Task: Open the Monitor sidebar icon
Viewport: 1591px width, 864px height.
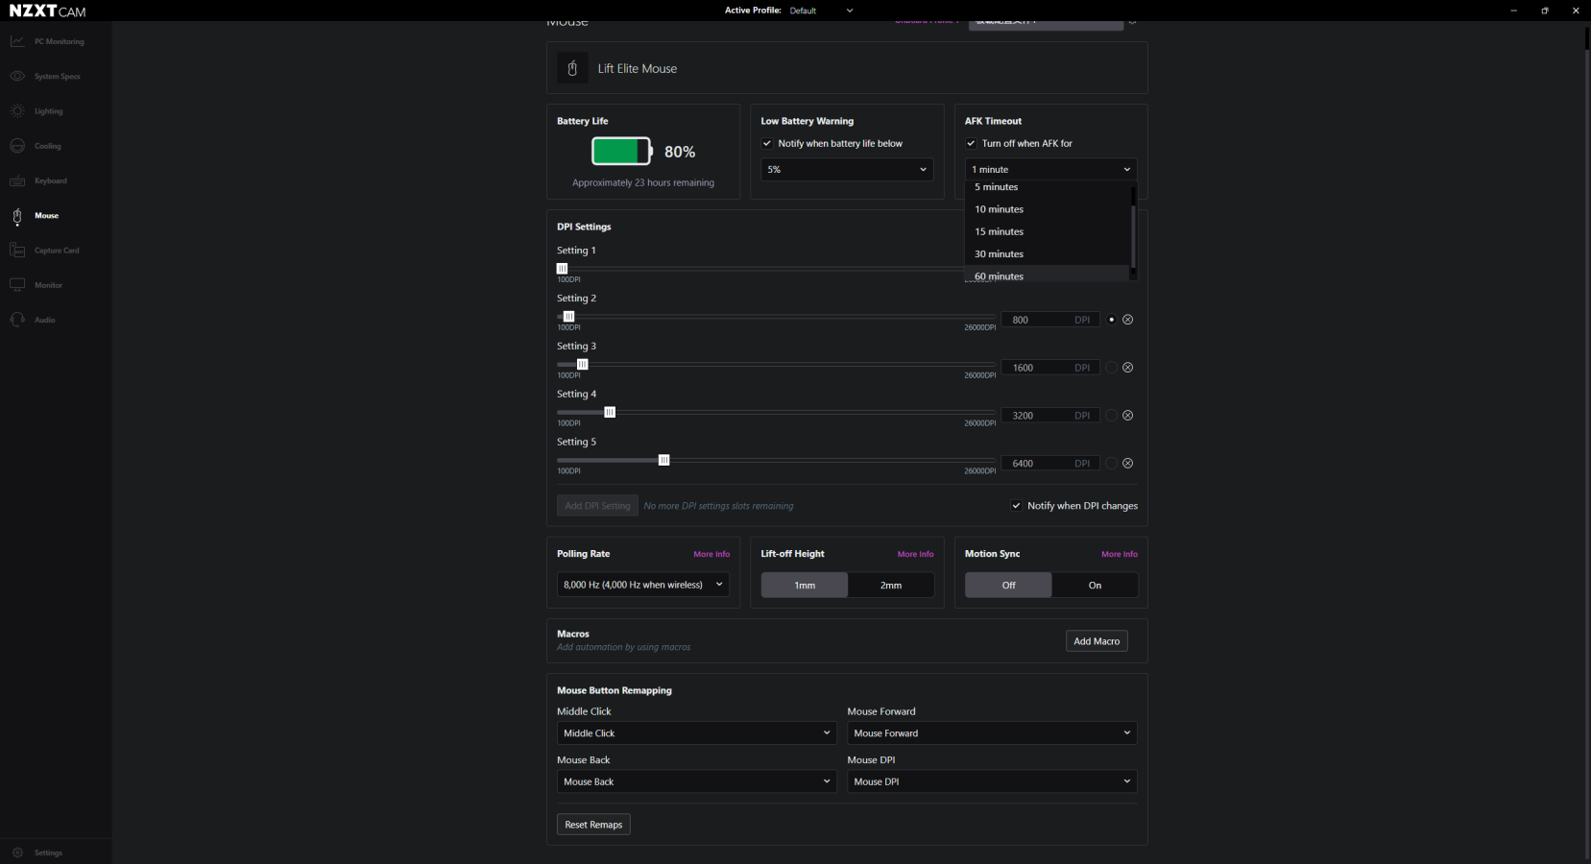Action: [17, 285]
